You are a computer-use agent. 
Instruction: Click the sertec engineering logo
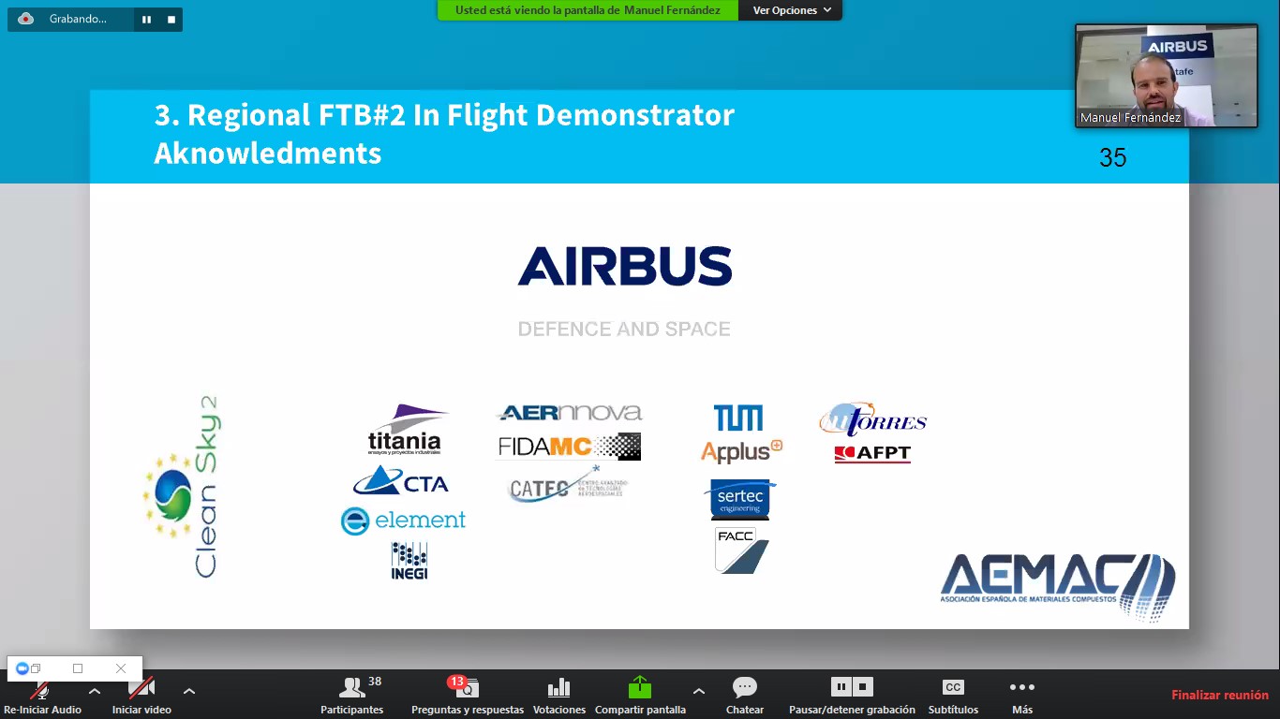coord(740,499)
